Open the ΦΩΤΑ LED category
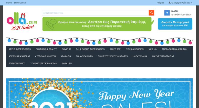 click(67, 64)
